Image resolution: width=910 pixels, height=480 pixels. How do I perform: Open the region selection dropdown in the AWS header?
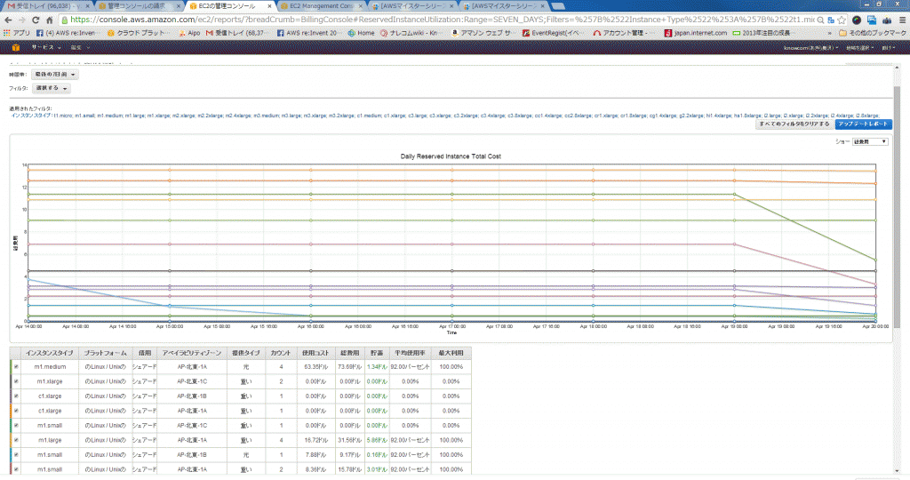point(859,48)
